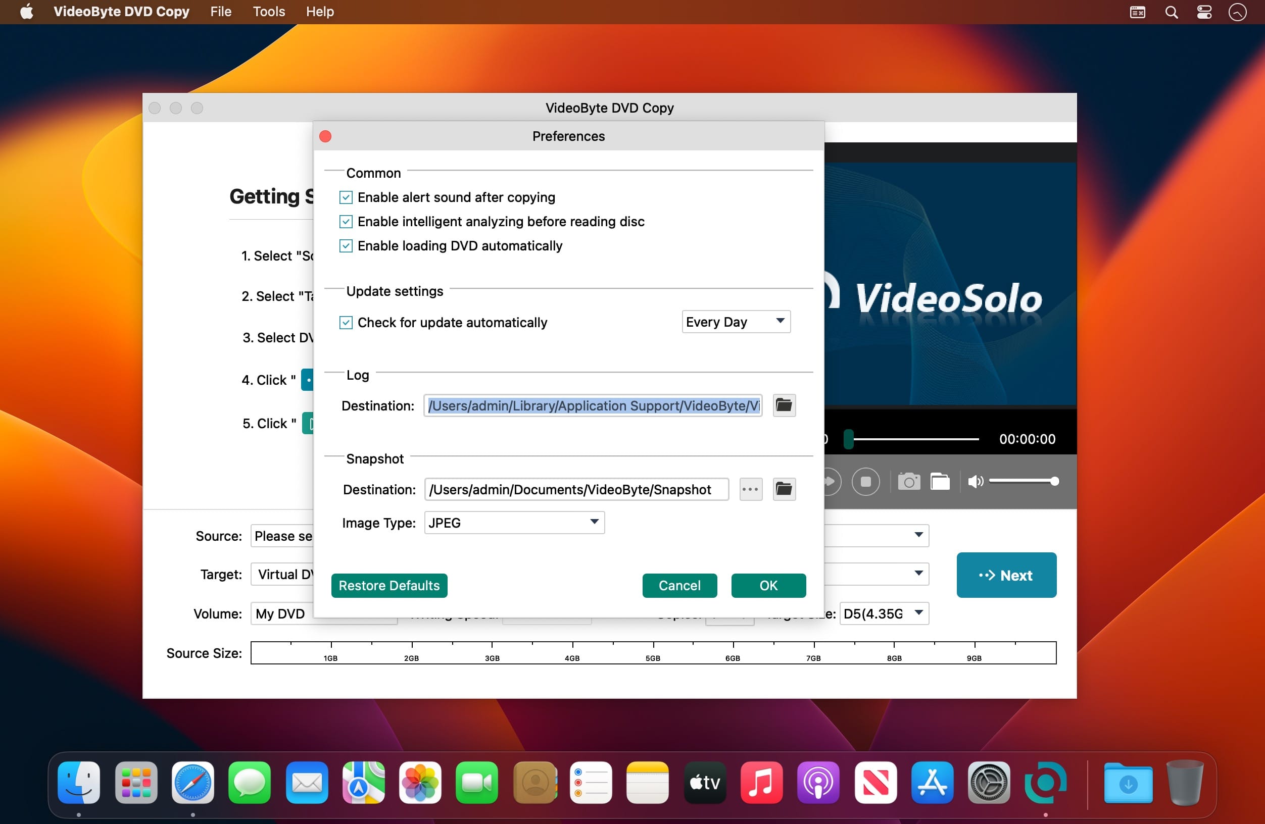The height and width of the screenshot is (824, 1265).
Task: Toggle Enable loading DVD automatically
Action: tap(346, 245)
